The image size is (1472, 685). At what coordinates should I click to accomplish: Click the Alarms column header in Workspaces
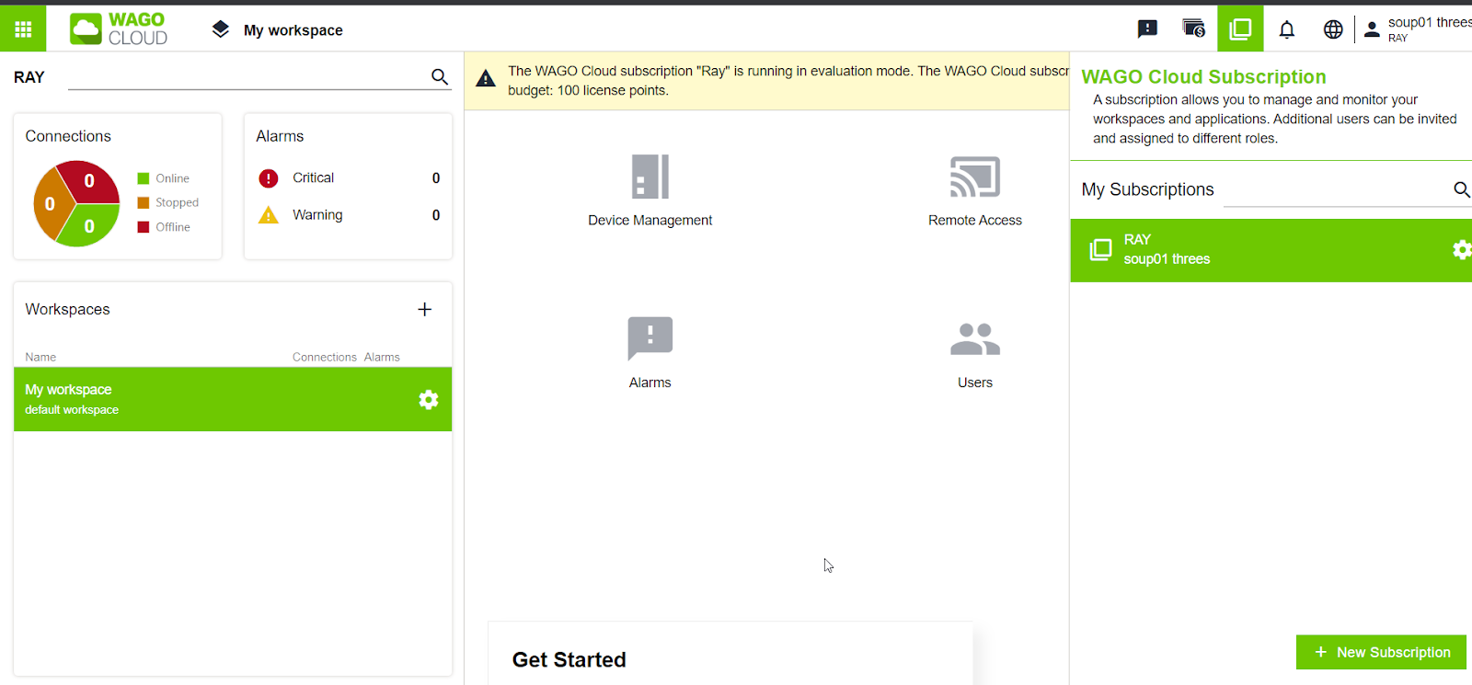coord(382,357)
